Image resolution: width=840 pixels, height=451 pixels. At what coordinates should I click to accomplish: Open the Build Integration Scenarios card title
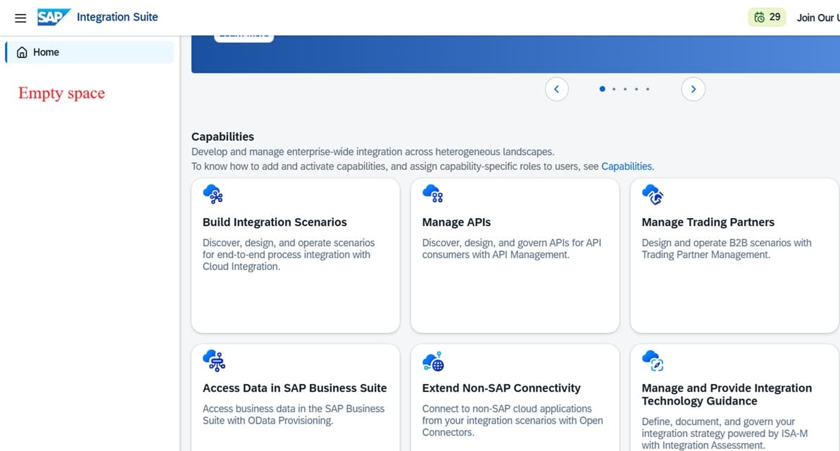(275, 222)
